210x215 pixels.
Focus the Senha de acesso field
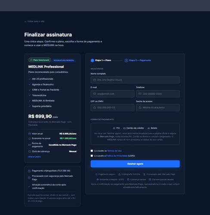[158, 107]
